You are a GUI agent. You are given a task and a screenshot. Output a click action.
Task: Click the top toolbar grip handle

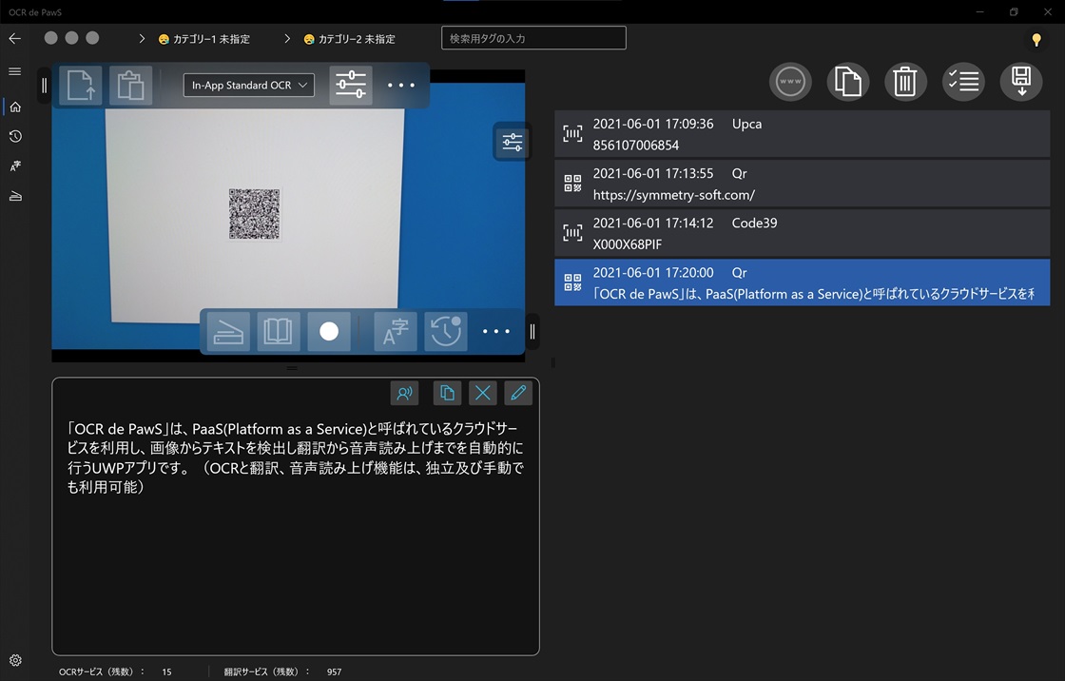pyautogui.click(x=44, y=86)
